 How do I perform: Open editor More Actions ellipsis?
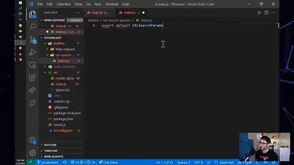tap(273, 12)
